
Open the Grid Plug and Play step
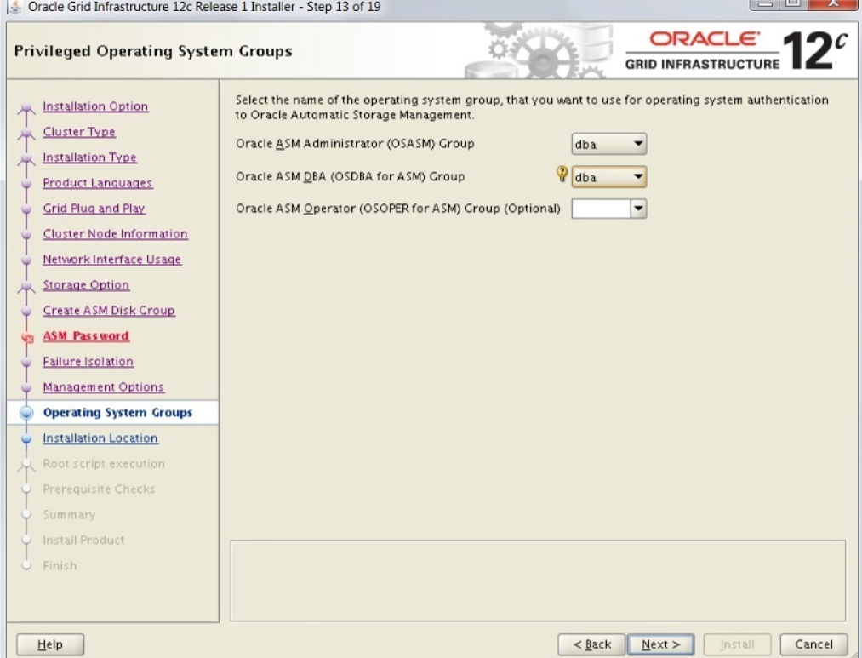coord(94,209)
